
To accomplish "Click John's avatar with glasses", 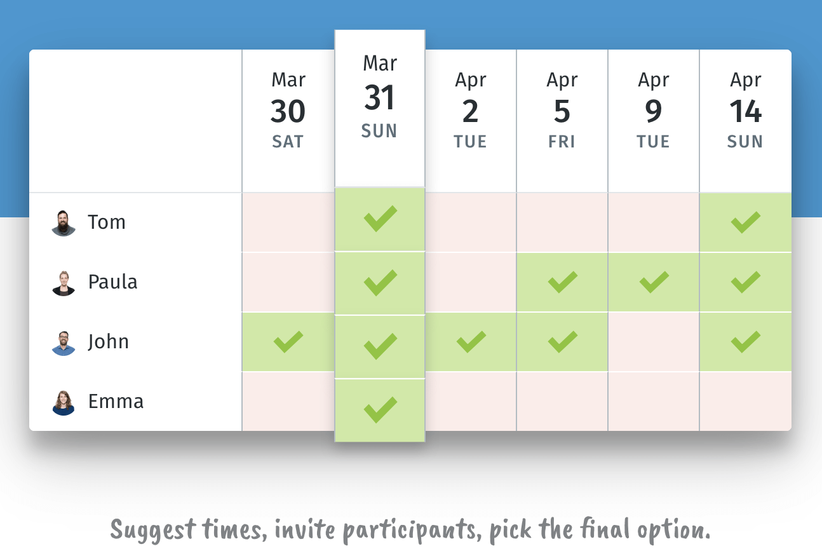I will (64, 343).
